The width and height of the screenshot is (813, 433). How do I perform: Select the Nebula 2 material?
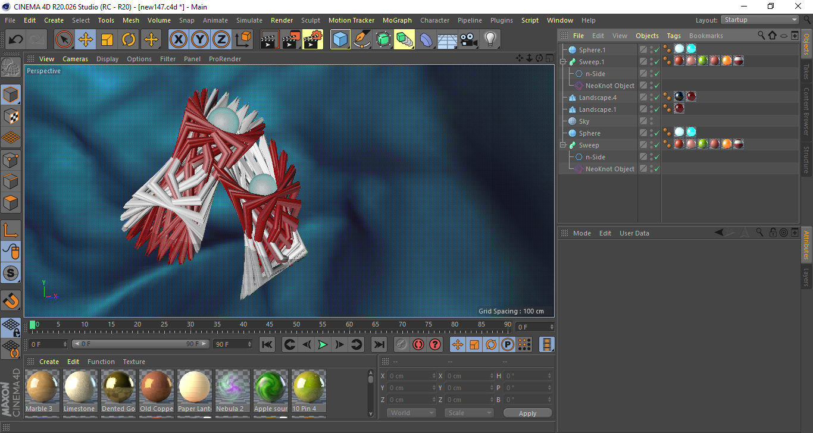pos(233,391)
